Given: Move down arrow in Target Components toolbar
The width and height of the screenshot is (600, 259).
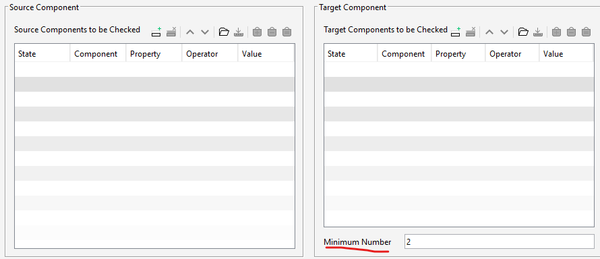Looking at the screenshot, I should coord(504,32).
